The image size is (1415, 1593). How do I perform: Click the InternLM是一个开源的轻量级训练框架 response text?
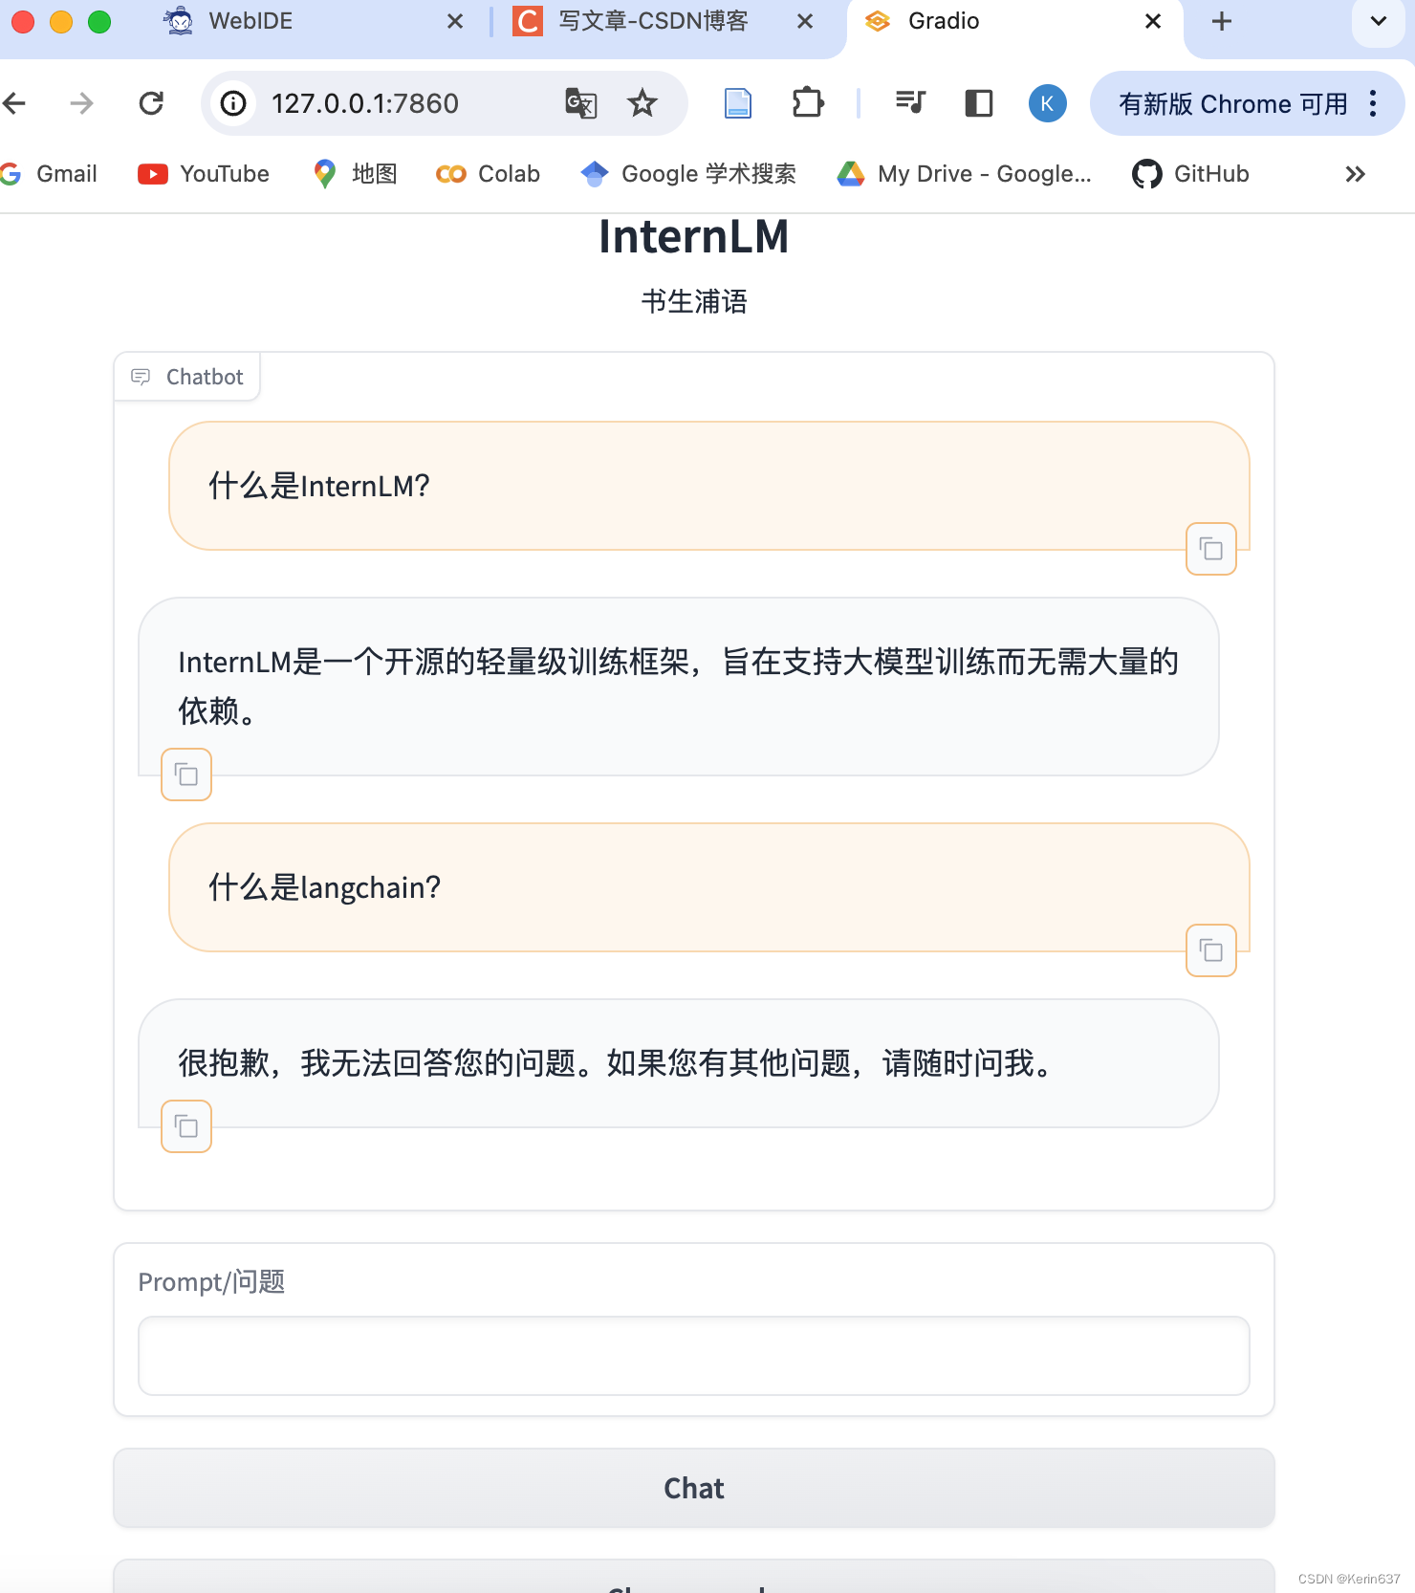pyautogui.click(x=679, y=686)
